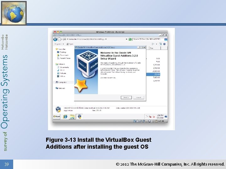Open the view options dropdown arrow
Screen dimensions: 226x169
point(156,44)
